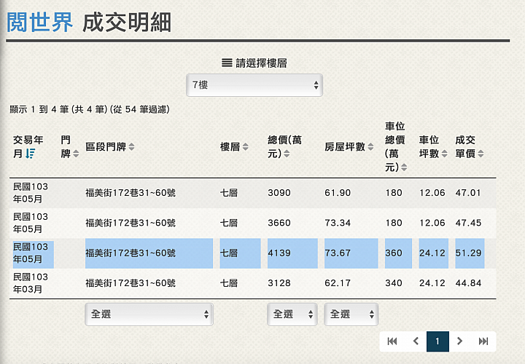Click total price 3128 cell
The height and width of the screenshot is (364, 525).
279,283
